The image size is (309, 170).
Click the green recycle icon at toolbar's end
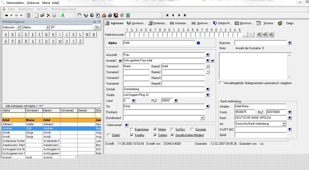click(x=128, y=15)
